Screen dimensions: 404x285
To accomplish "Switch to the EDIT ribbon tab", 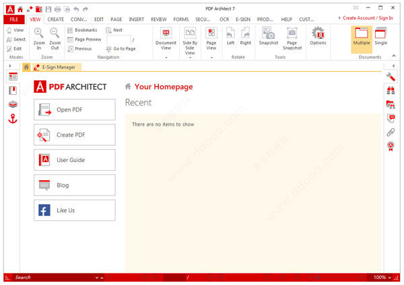I will [99, 19].
